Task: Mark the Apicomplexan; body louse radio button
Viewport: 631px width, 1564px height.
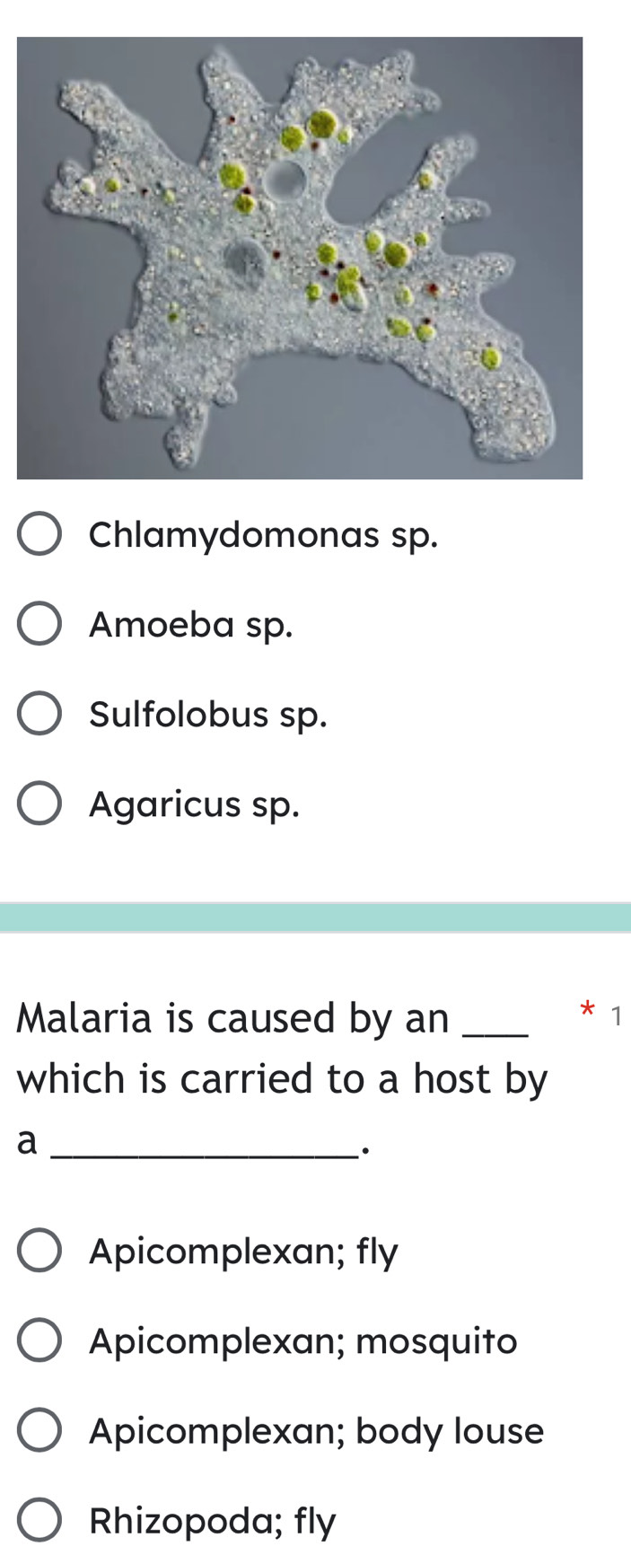Action: click(39, 1431)
